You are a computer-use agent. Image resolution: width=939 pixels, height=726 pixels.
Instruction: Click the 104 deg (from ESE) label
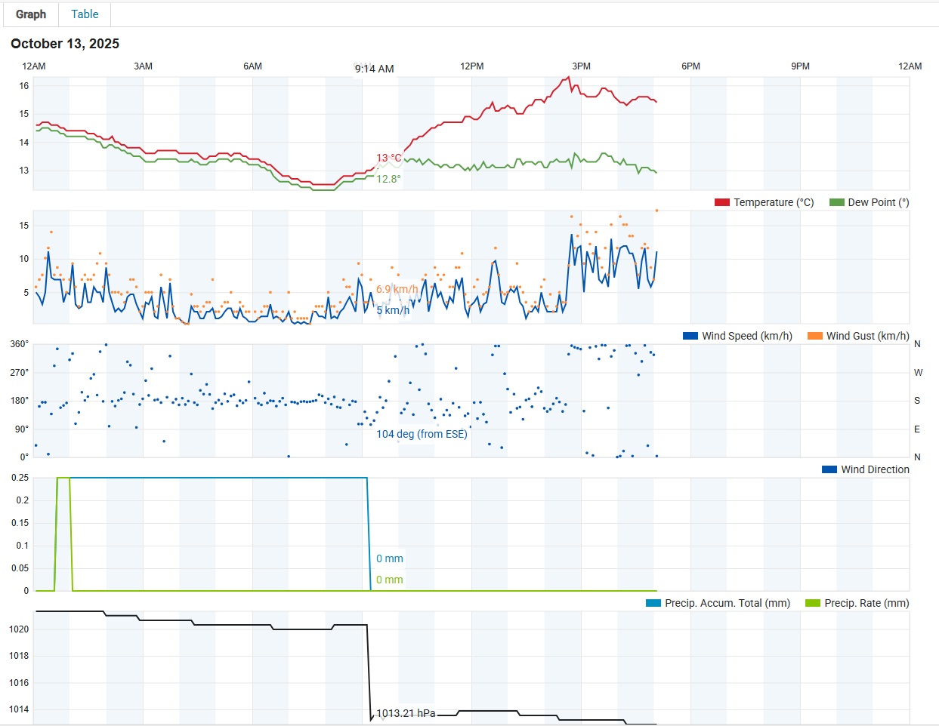pos(422,434)
